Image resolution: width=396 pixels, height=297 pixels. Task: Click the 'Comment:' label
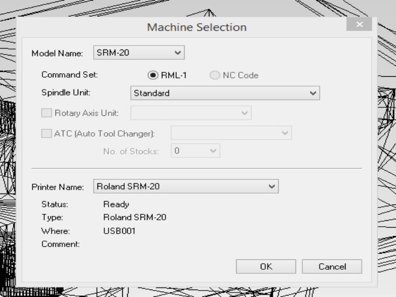tap(60, 244)
